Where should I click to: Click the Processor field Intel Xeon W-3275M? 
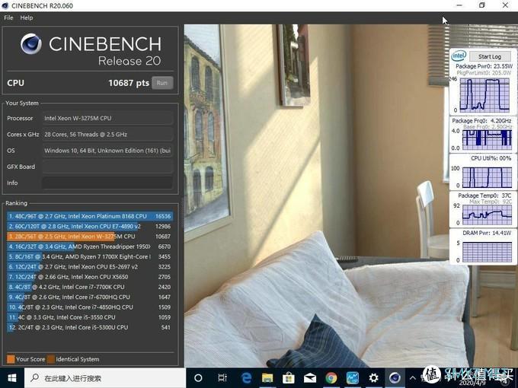click(107, 118)
